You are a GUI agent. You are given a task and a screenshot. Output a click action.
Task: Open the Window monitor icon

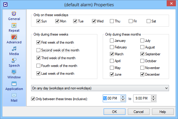click(x=14, y=72)
